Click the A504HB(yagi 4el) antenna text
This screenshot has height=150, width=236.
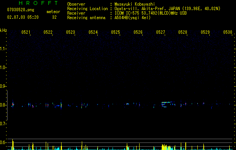132,18
